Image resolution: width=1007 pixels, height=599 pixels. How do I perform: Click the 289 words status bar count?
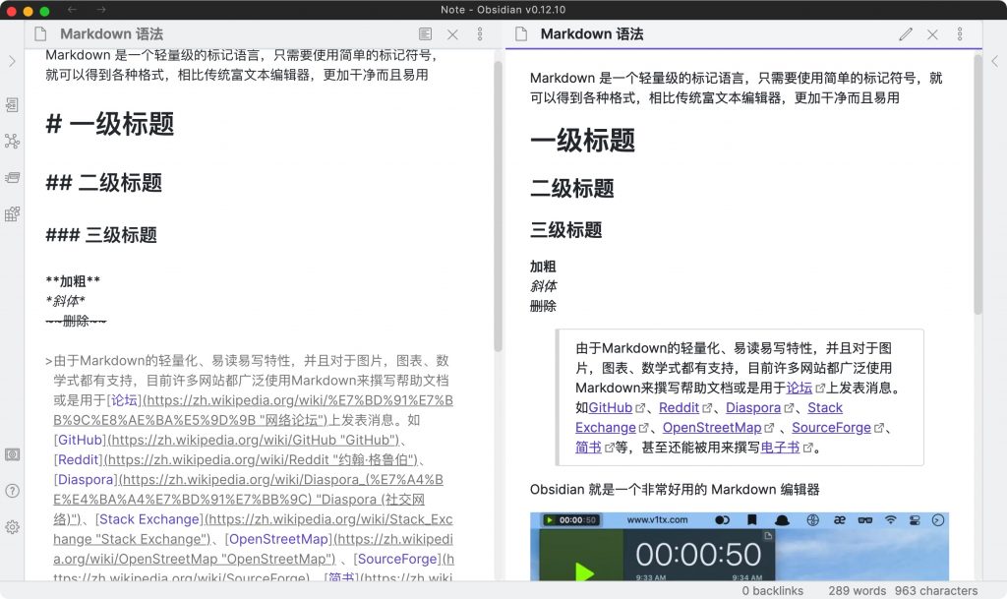point(857,591)
